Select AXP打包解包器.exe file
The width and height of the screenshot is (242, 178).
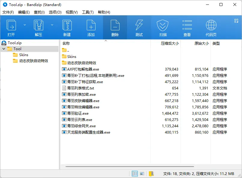(80, 69)
